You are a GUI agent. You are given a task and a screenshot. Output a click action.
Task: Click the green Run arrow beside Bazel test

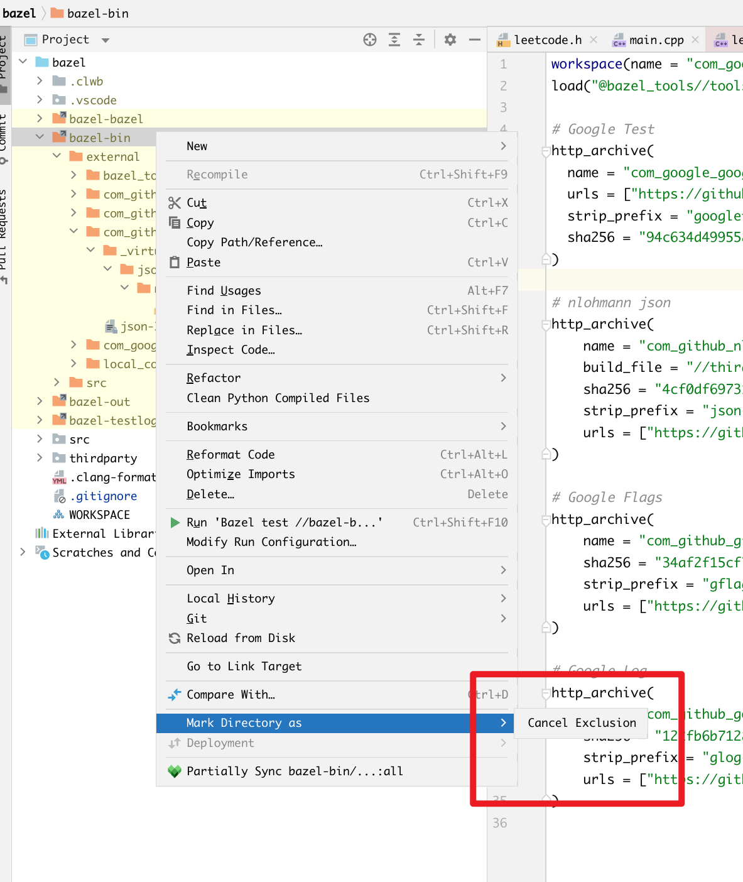174,522
